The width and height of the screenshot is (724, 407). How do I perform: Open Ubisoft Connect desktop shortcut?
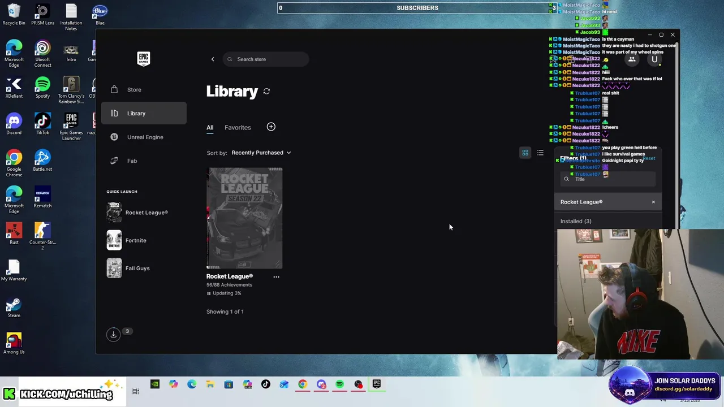point(42,54)
